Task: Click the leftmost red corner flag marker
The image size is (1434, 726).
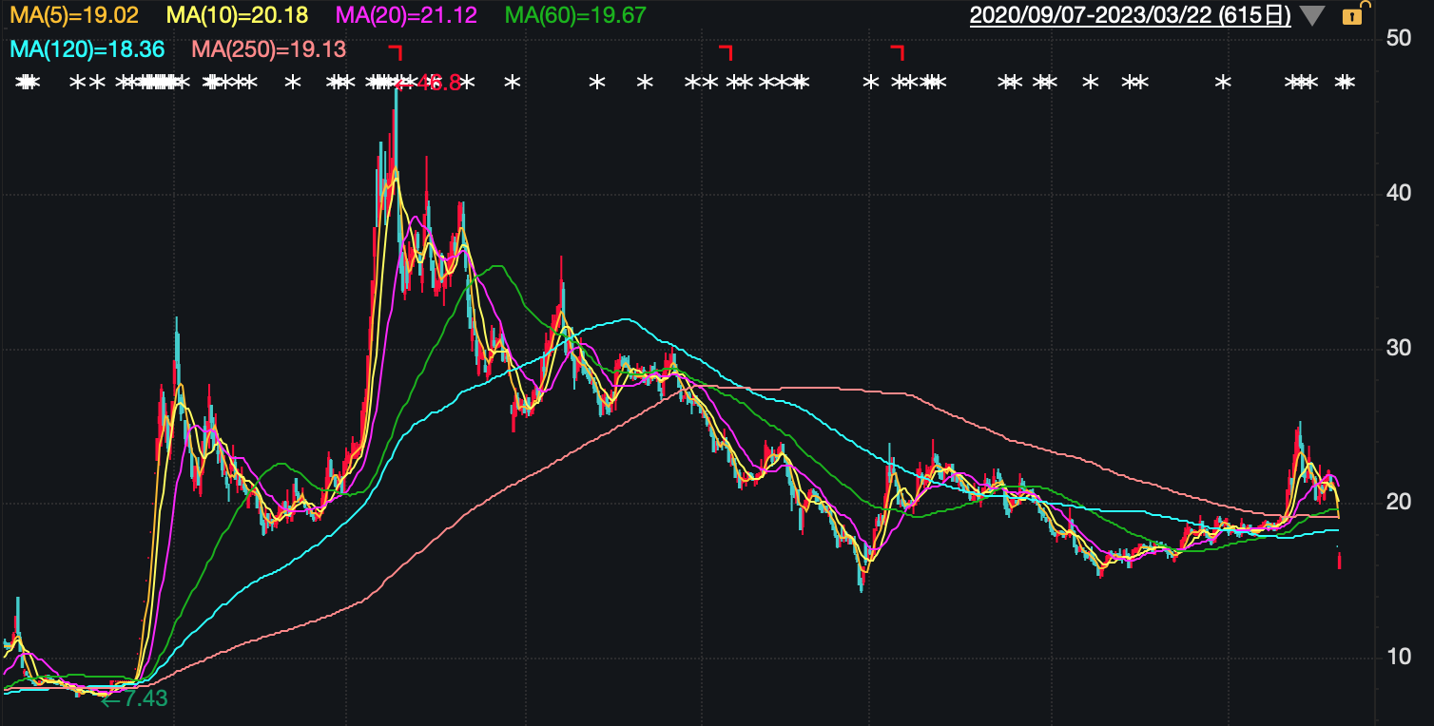Action: point(397,51)
